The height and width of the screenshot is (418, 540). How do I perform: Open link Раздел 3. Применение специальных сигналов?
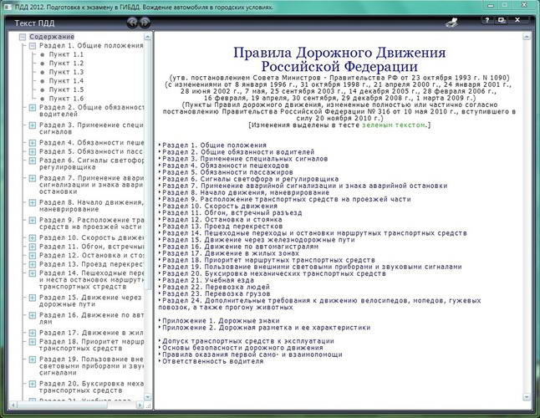[245, 159]
